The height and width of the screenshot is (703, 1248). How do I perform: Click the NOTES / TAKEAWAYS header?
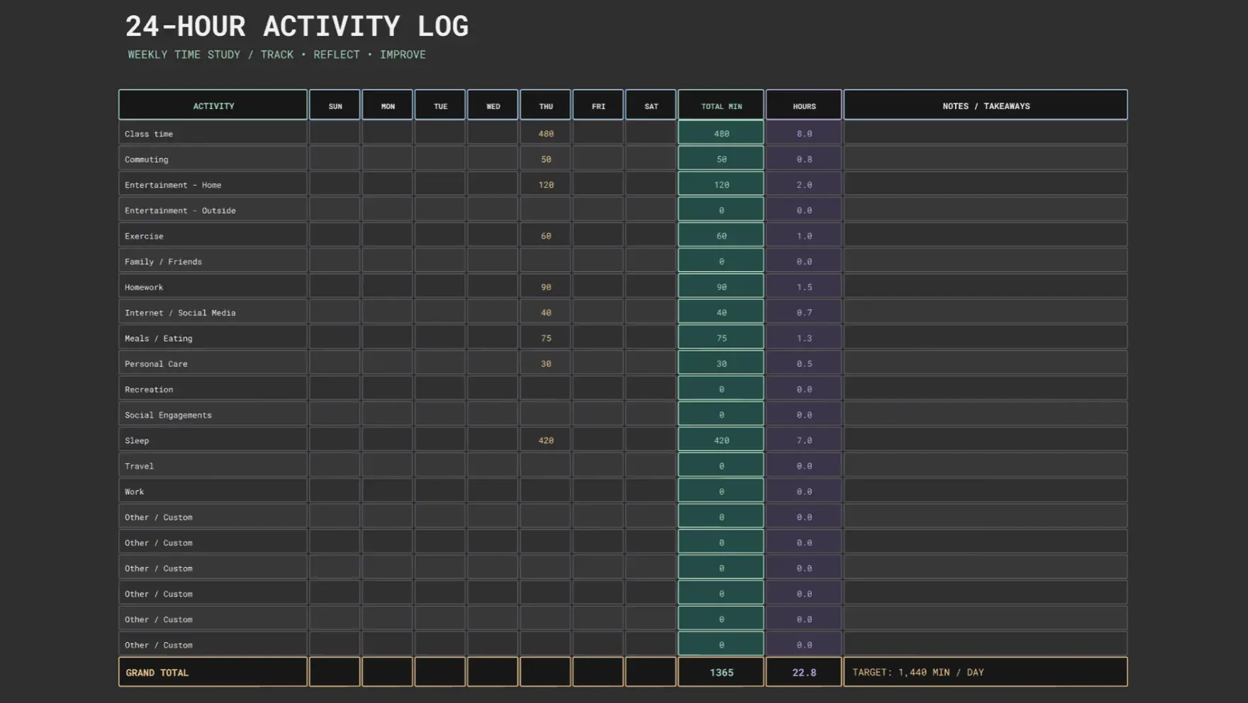tap(985, 105)
